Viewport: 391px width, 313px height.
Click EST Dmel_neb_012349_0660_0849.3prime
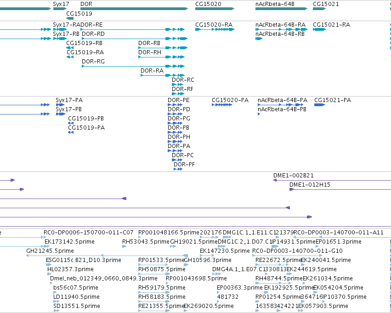pyautogui.click(x=51, y=283)
